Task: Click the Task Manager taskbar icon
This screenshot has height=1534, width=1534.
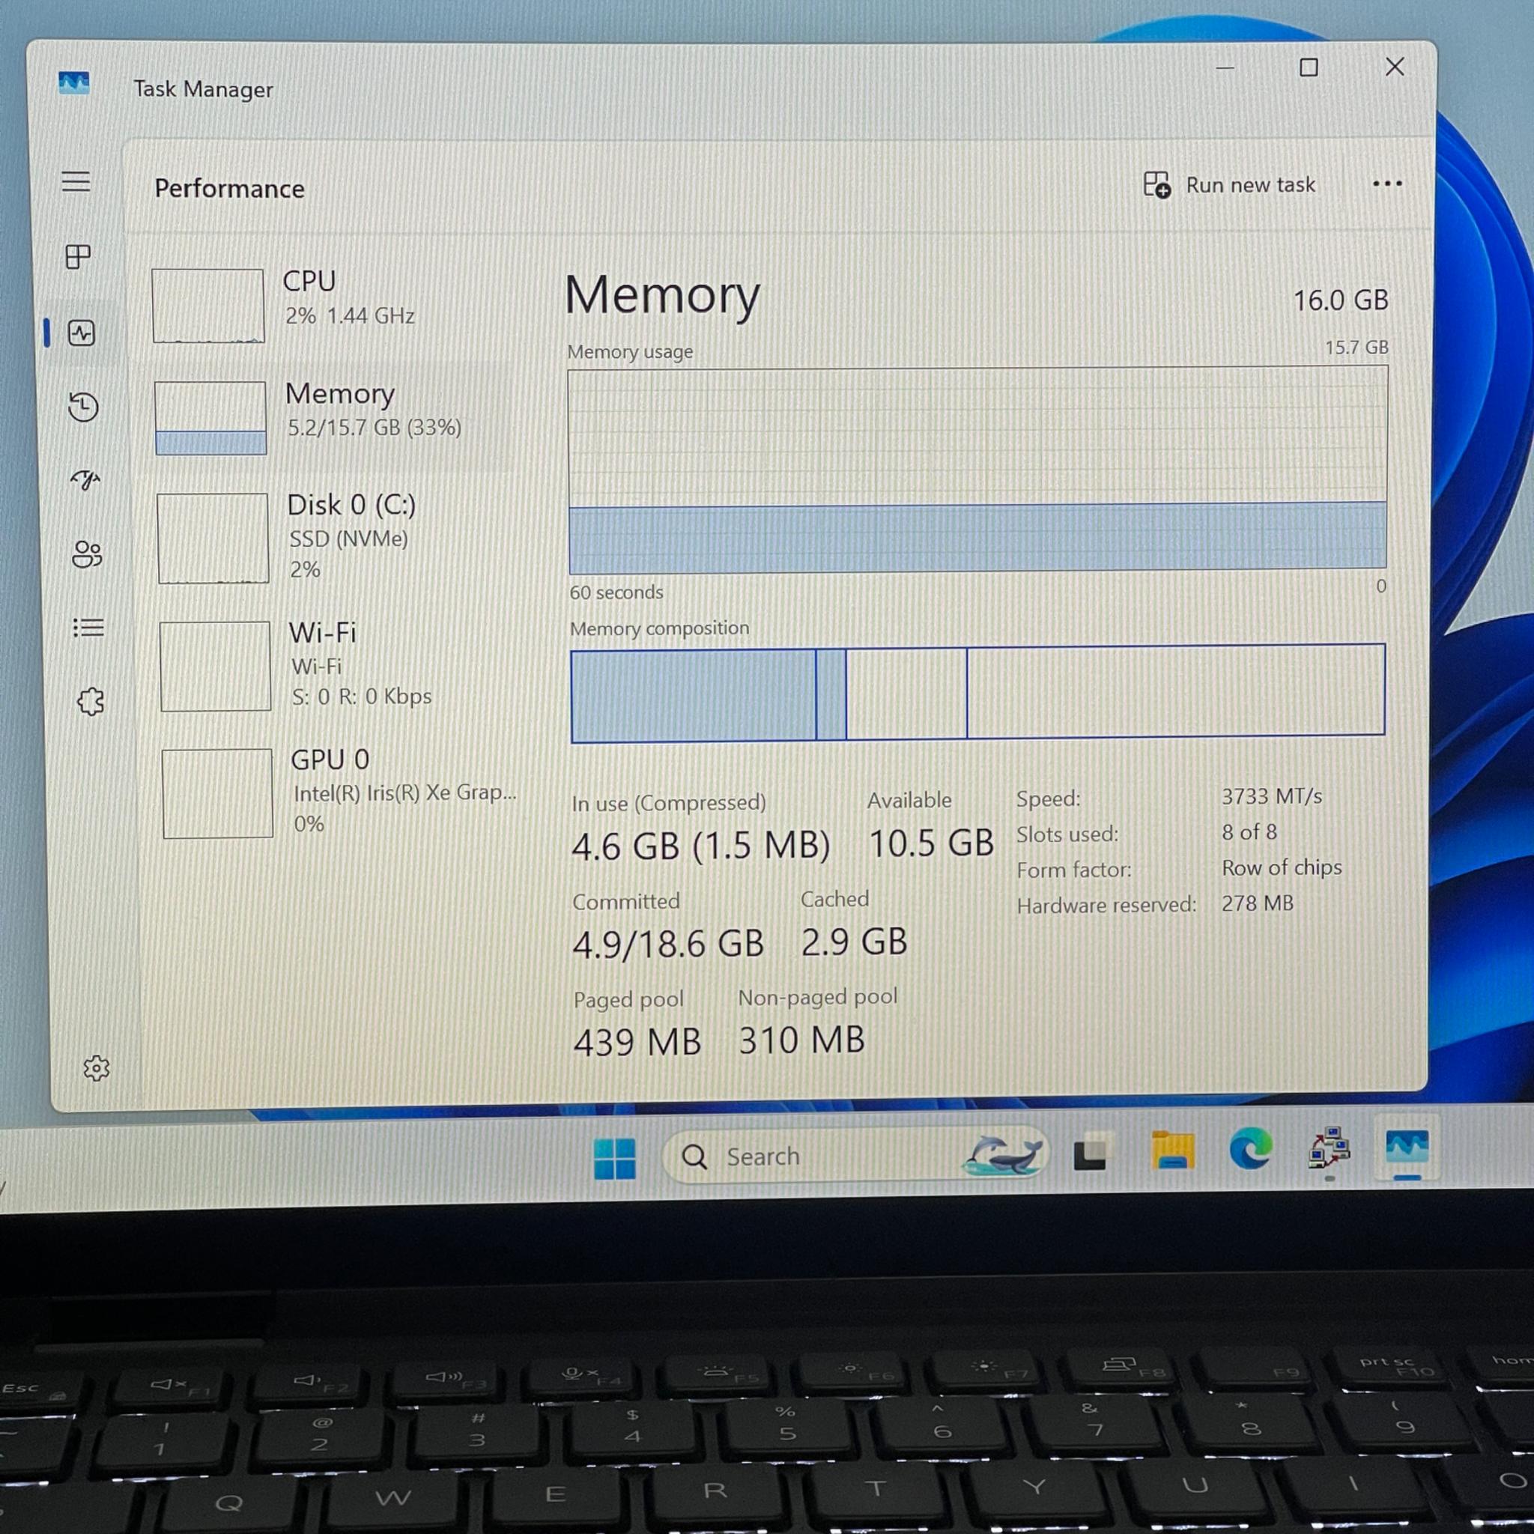Action: [x=1407, y=1147]
